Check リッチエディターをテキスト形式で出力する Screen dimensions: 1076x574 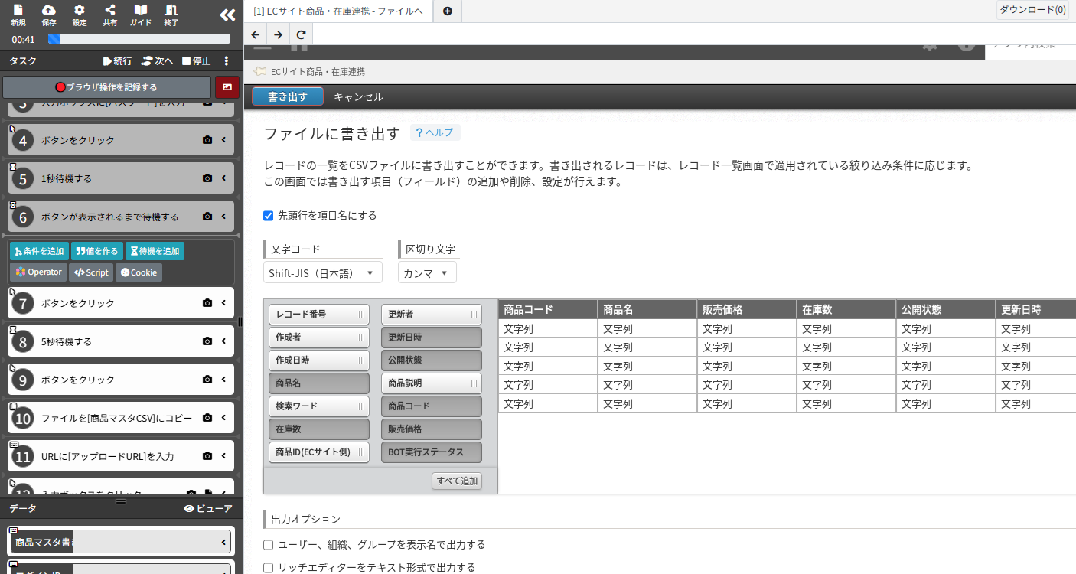coord(268,566)
